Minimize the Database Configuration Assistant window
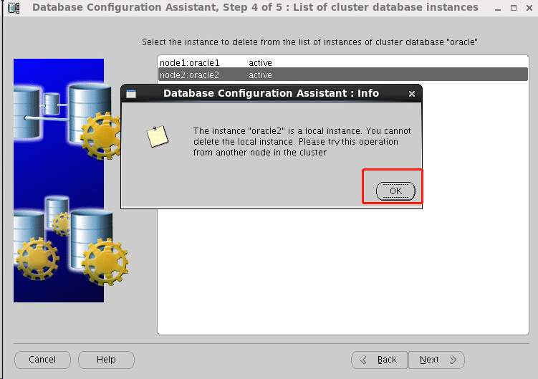538x379 pixels. 498,8
